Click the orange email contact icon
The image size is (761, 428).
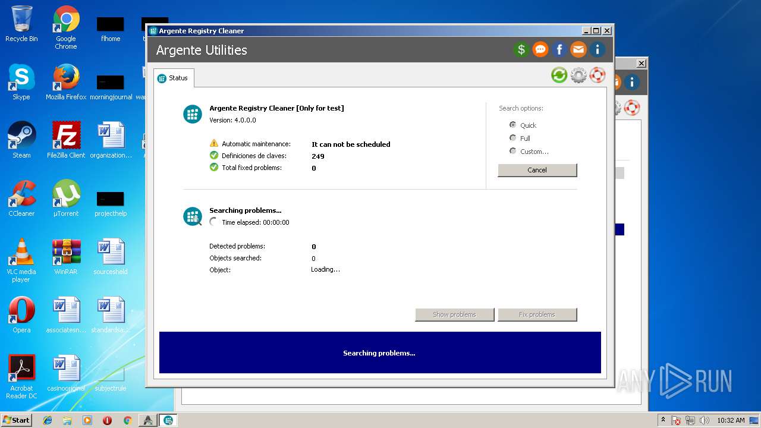pyautogui.click(x=578, y=50)
